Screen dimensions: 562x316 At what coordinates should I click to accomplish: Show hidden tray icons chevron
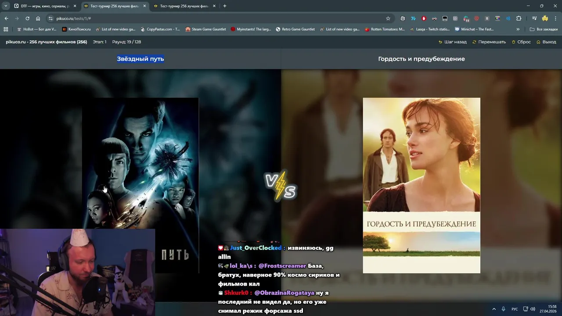pyautogui.click(x=494, y=309)
